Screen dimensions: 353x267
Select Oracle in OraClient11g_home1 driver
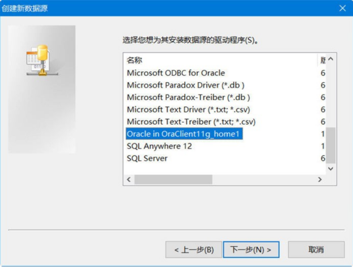tap(184, 134)
